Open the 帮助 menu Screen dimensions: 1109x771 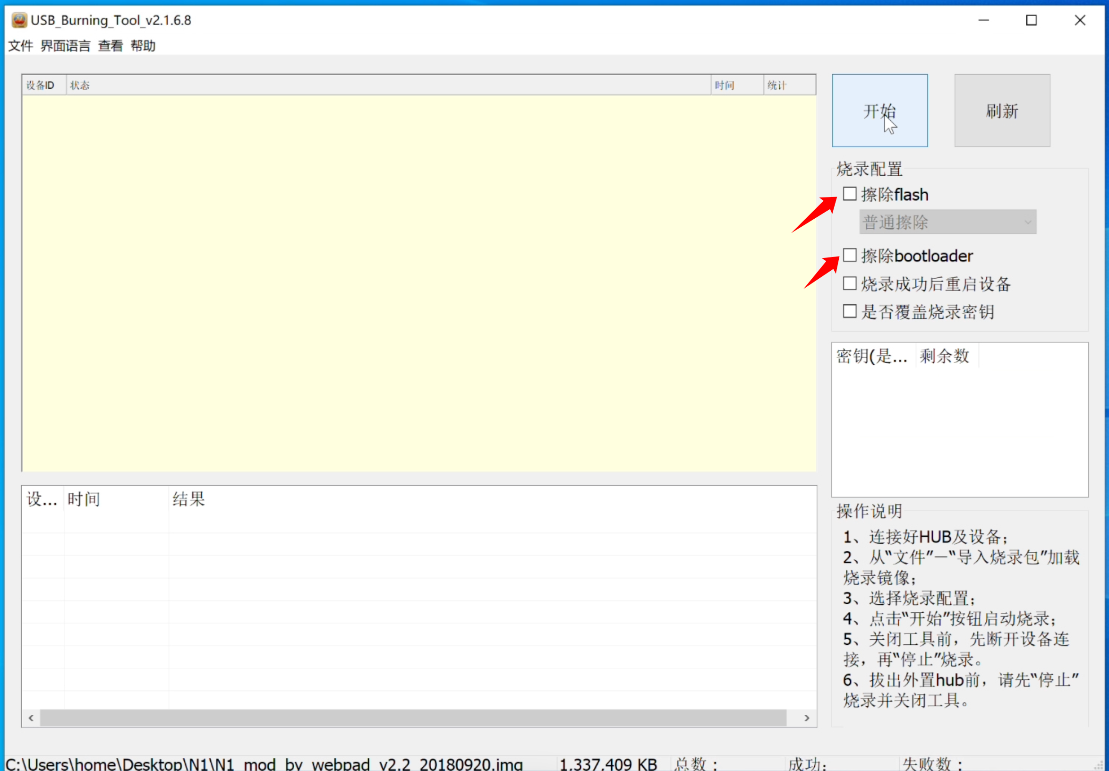(143, 46)
